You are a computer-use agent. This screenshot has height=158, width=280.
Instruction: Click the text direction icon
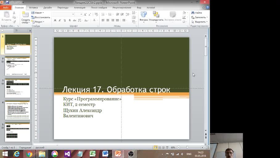(x=134, y=13)
